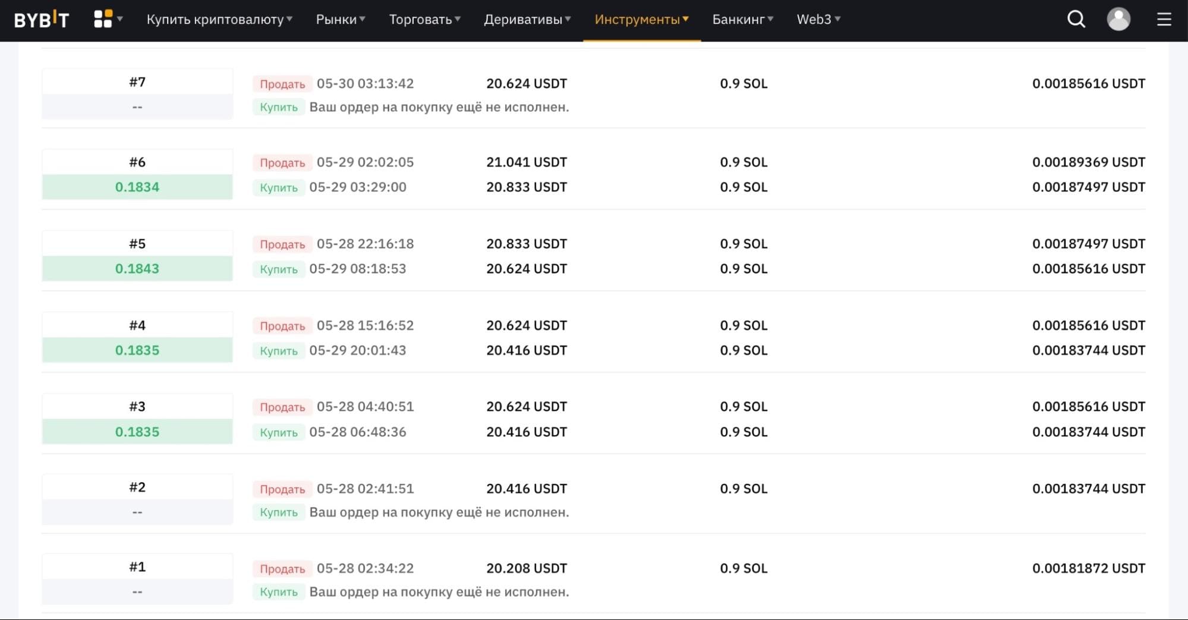The width and height of the screenshot is (1188, 620).
Task: Select the #3 grid order label
Action: (x=137, y=407)
